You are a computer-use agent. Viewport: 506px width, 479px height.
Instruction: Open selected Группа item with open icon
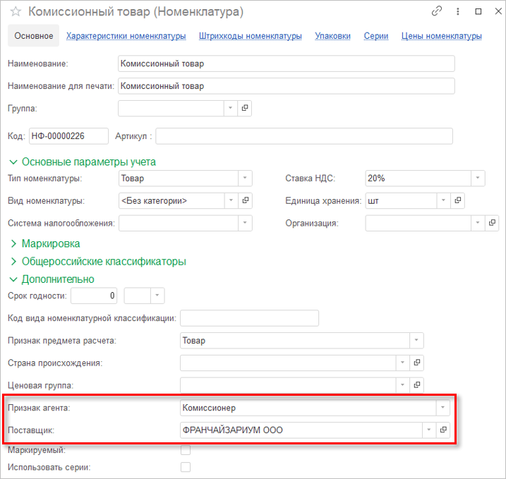(x=245, y=108)
